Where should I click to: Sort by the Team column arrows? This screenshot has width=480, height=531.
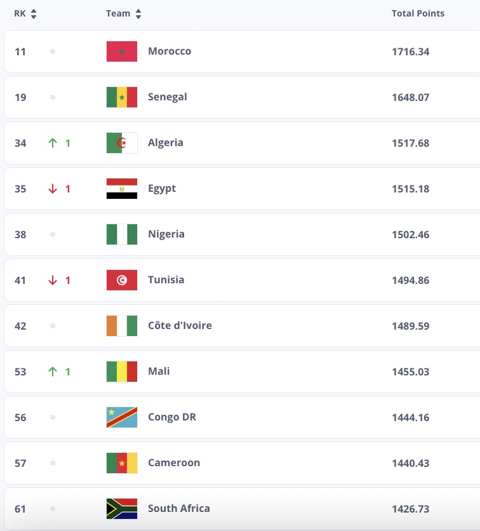tap(138, 14)
